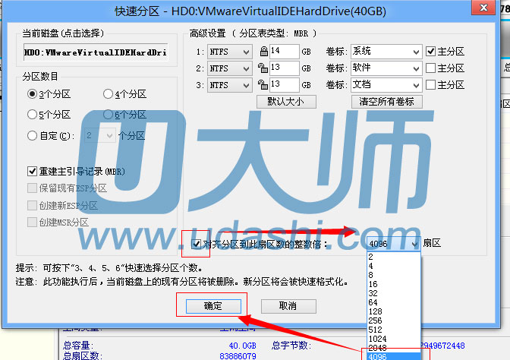Select the 3个分区 radio button
The width and height of the screenshot is (510, 360).
[x=32, y=94]
